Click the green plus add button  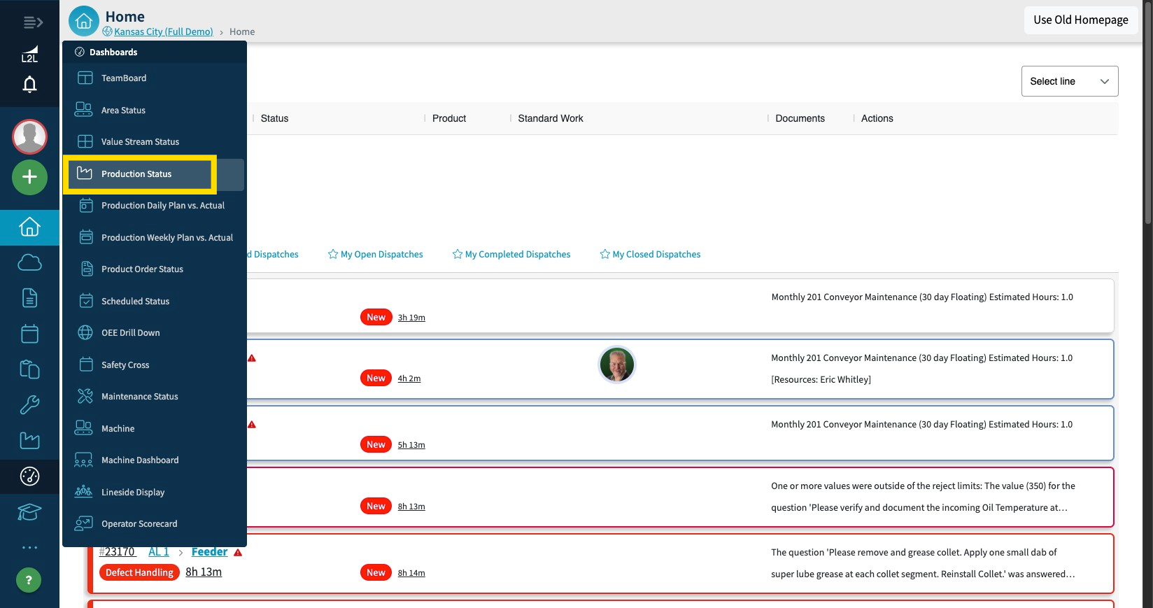tap(29, 177)
